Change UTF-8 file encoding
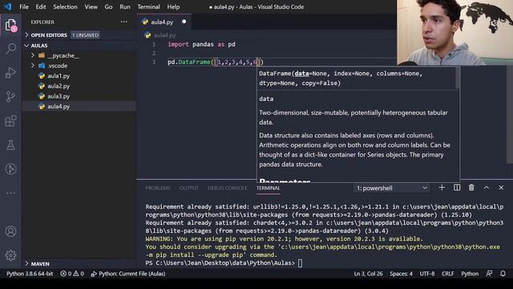This screenshot has height=289, width=513. coord(427,274)
